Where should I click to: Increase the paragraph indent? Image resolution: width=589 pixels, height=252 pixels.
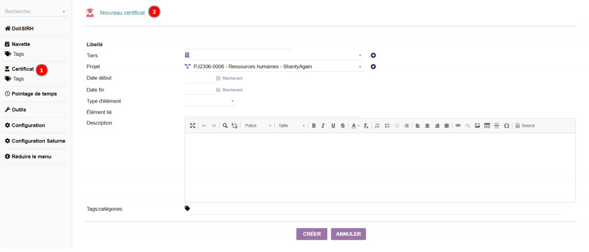point(406,126)
